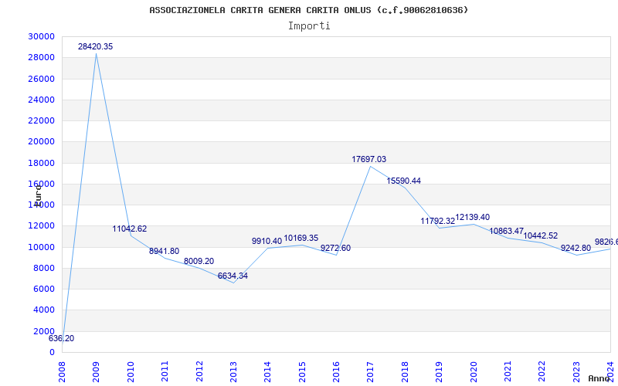The width and height of the screenshot is (618, 386).
Task: Click the 2023 x-axis year label
Action: (576, 372)
